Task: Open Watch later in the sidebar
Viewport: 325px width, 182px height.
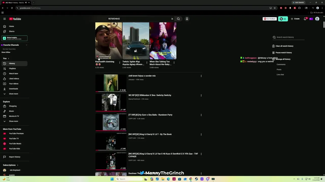Action: coord(14,74)
